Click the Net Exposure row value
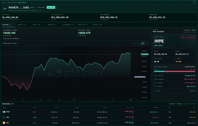Screen dimensions: 198x126 [x=190, y=83]
